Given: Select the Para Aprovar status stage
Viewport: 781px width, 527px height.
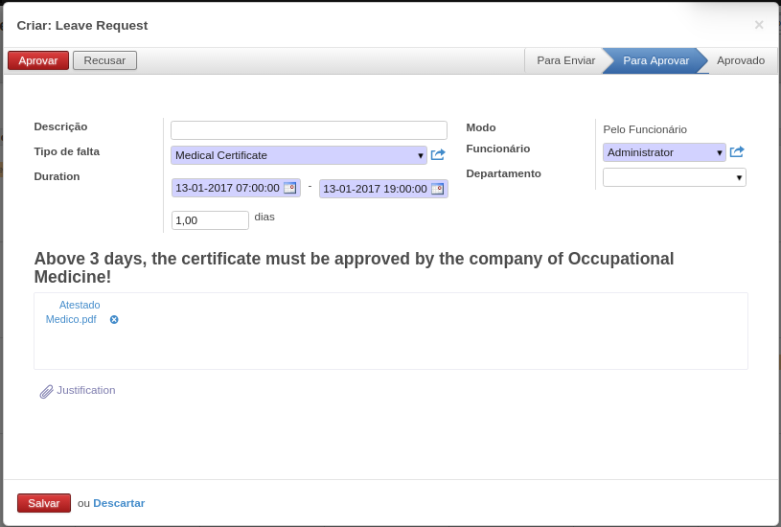Looking at the screenshot, I should click(x=655, y=60).
